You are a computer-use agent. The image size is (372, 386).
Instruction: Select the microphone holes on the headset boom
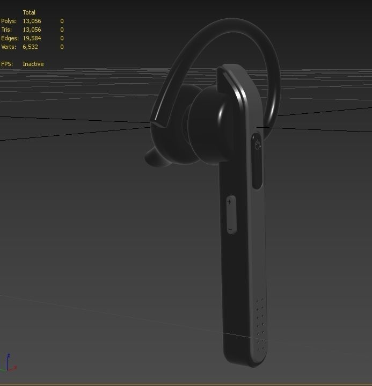click(260, 325)
